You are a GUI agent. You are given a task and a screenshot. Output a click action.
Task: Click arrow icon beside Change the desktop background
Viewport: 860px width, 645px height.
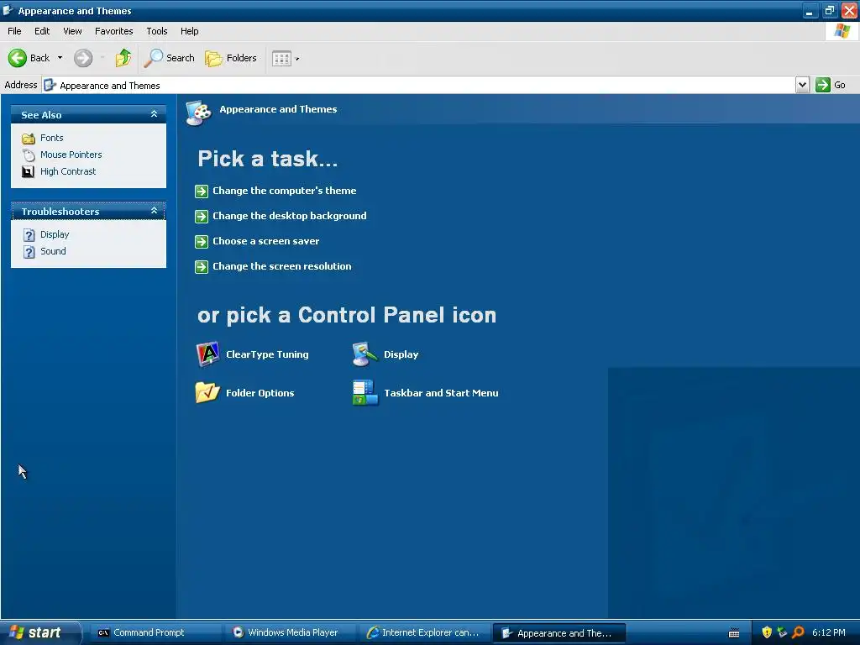202,216
